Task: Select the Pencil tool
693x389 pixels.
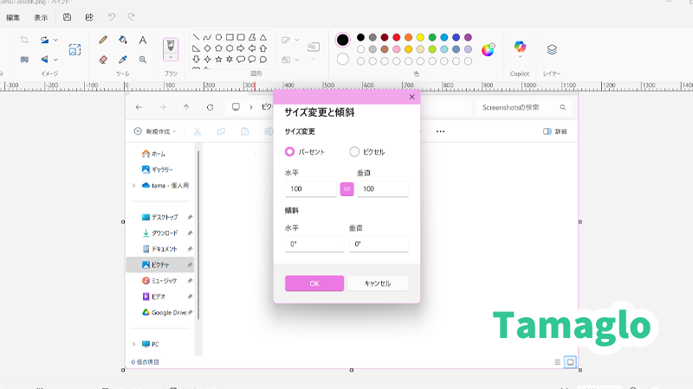Action: pos(103,40)
